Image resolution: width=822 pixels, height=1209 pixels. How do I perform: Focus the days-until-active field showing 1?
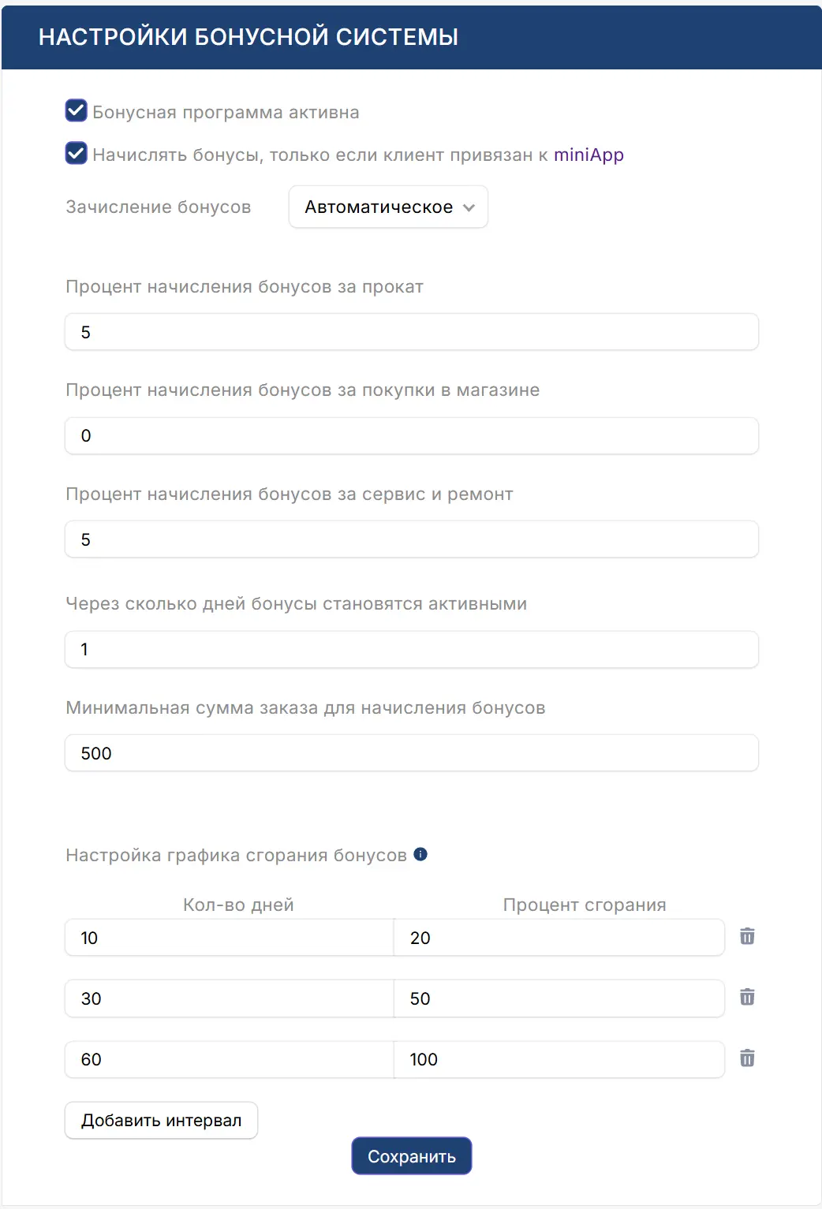[x=411, y=649]
